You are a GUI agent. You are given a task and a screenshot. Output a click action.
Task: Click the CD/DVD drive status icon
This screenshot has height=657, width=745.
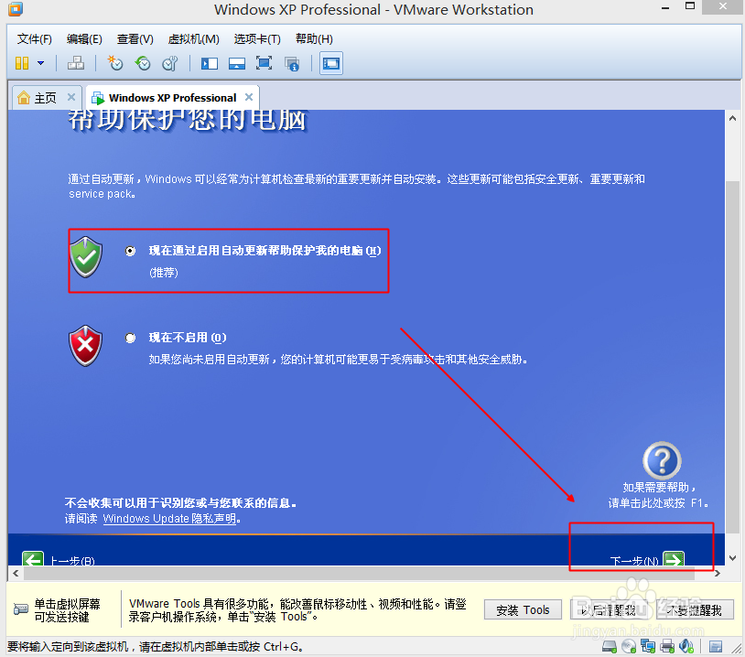629,647
